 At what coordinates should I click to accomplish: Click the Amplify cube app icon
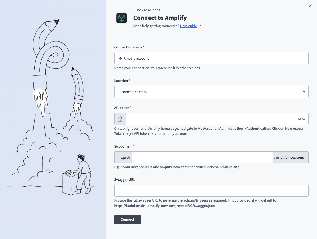coord(121,18)
